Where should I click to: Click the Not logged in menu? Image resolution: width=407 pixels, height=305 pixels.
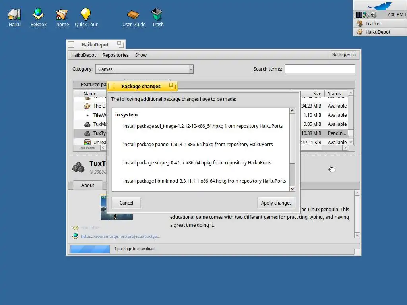pos(344,54)
